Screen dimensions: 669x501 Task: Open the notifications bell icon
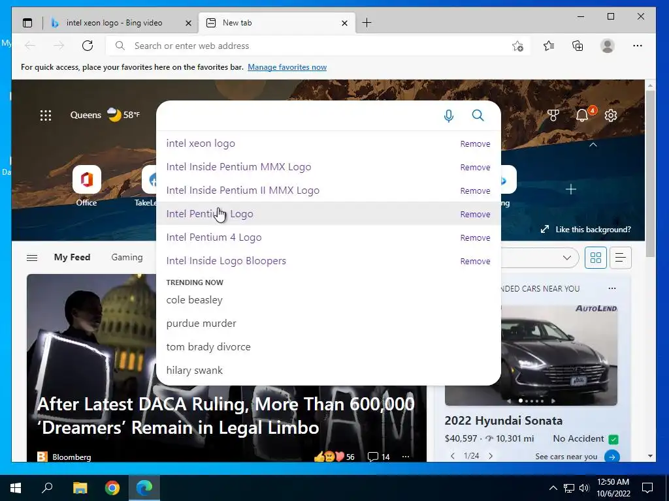coord(582,115)
